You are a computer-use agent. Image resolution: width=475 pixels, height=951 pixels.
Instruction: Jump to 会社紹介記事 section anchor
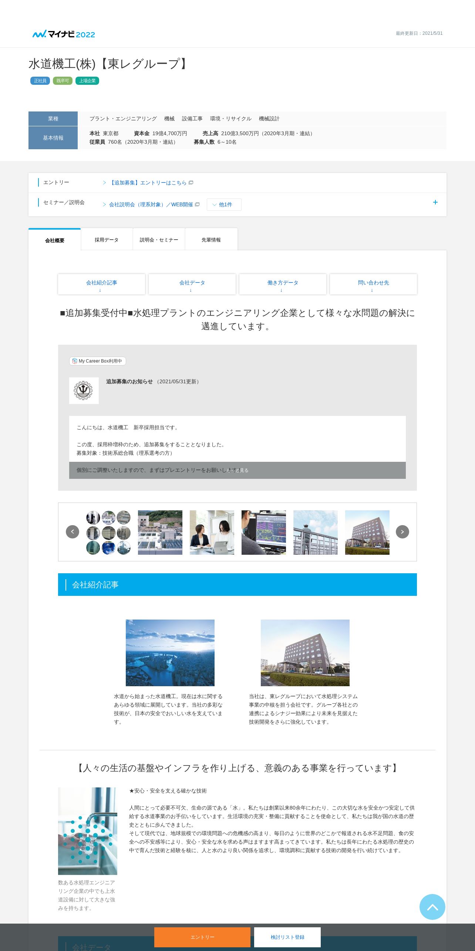coord(102,284)
